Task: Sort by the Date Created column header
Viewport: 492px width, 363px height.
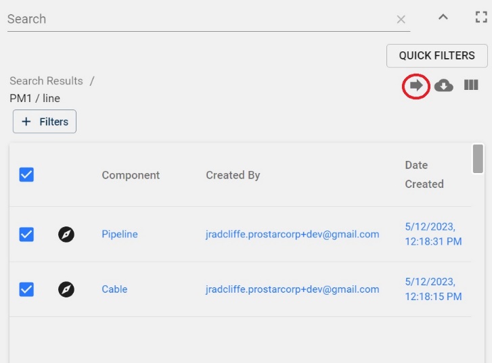Action: point(424,174)
